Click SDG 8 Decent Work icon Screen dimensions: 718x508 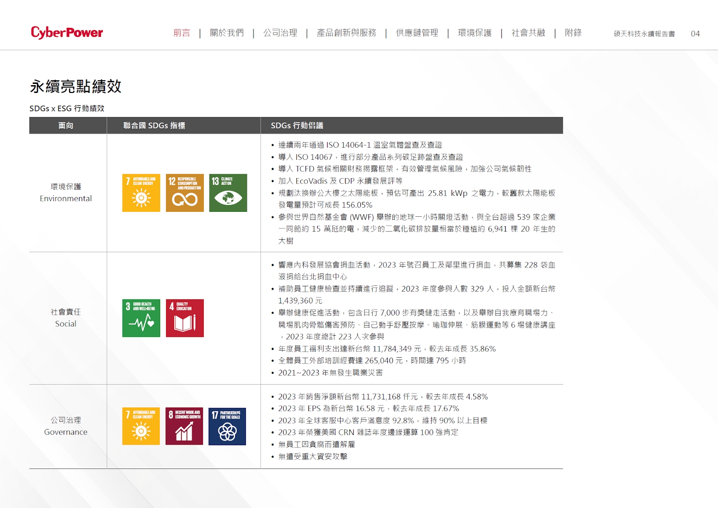184,426
